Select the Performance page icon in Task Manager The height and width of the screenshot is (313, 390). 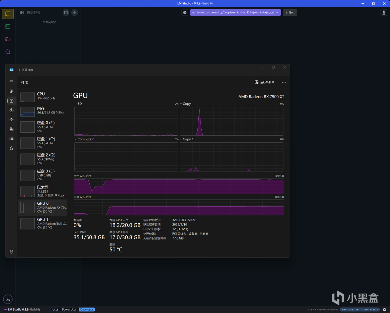[12, 101]
